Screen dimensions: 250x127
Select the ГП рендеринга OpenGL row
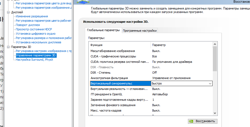coord(151,94)
